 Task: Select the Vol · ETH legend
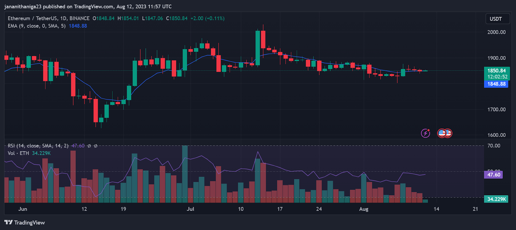pyautogui.click(x=18, y=153)
